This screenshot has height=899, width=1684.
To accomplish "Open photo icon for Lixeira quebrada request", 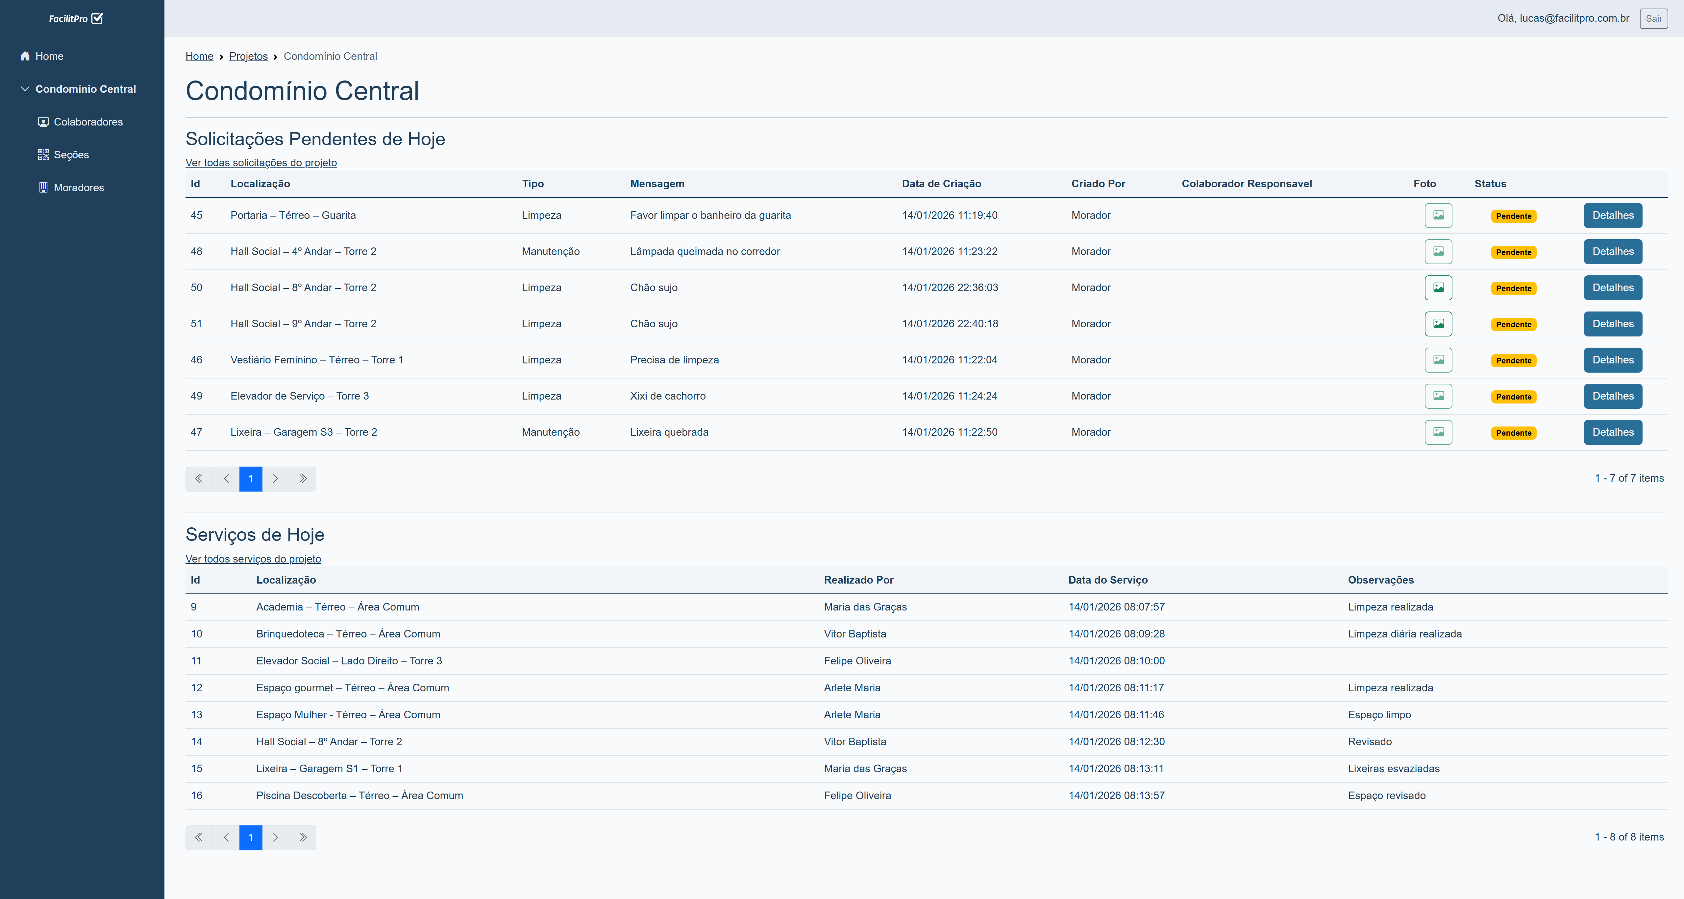I will 1438,432.
